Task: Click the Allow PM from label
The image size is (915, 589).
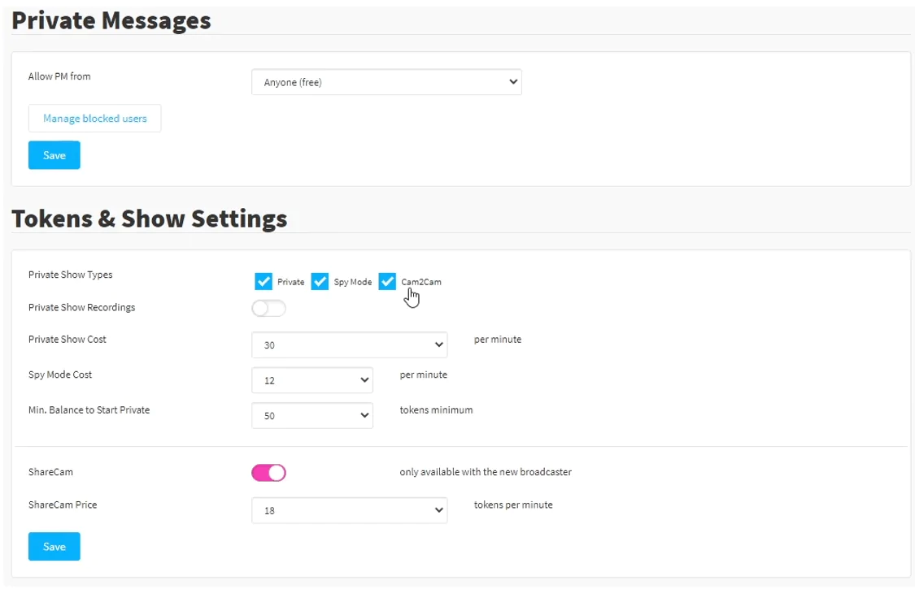Action: click(x=59, y=76)
